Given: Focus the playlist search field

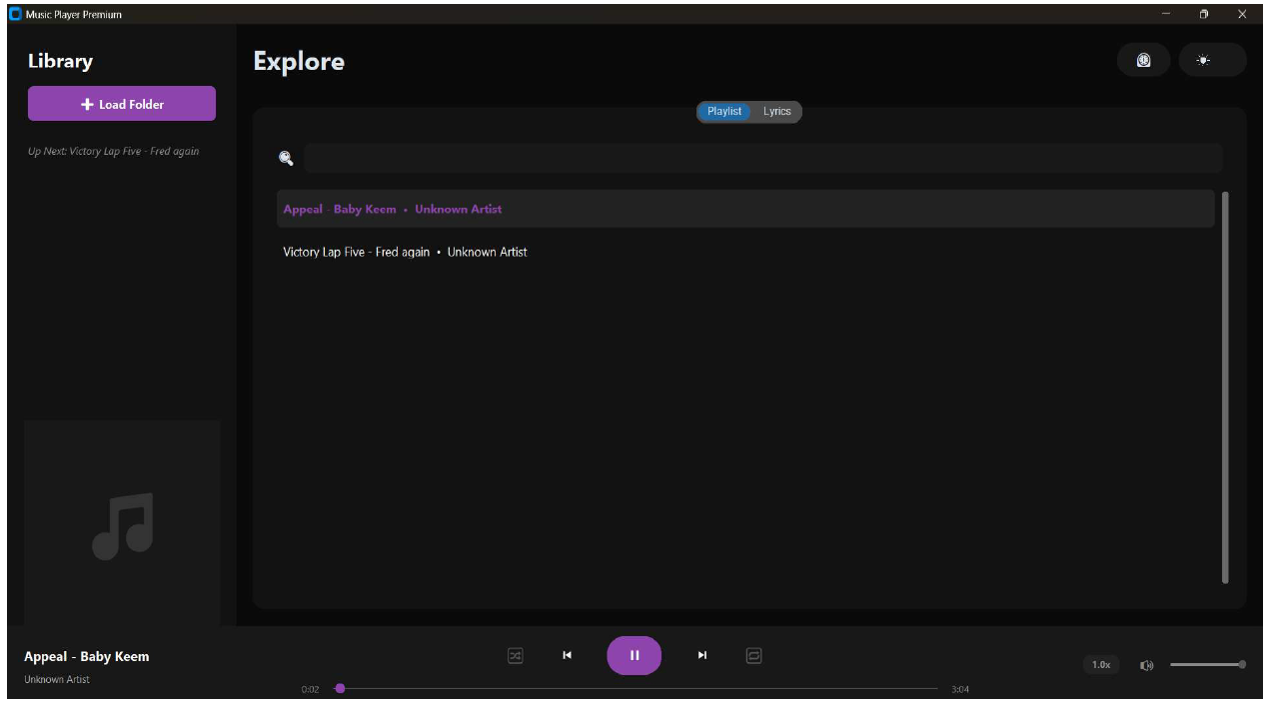Looking at the screenshot, I should coord(763,158).
